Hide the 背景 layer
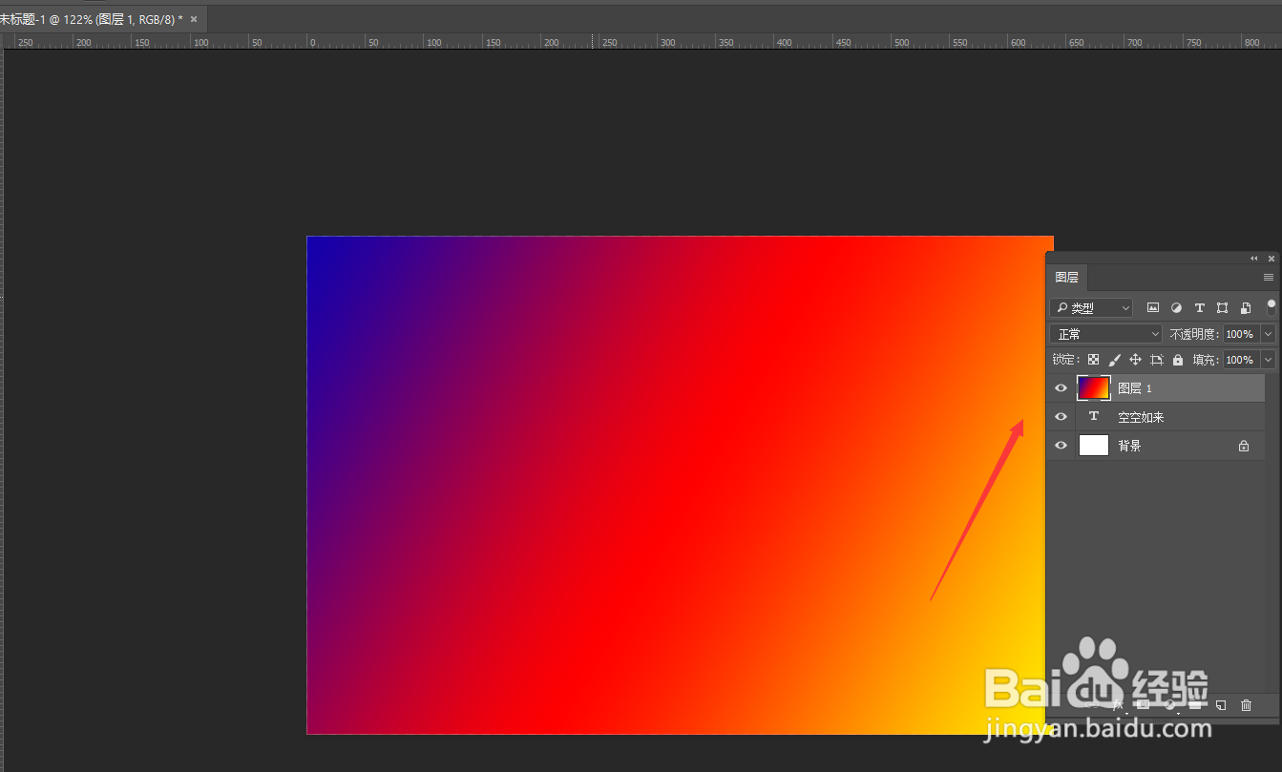 pos(1061,446)
